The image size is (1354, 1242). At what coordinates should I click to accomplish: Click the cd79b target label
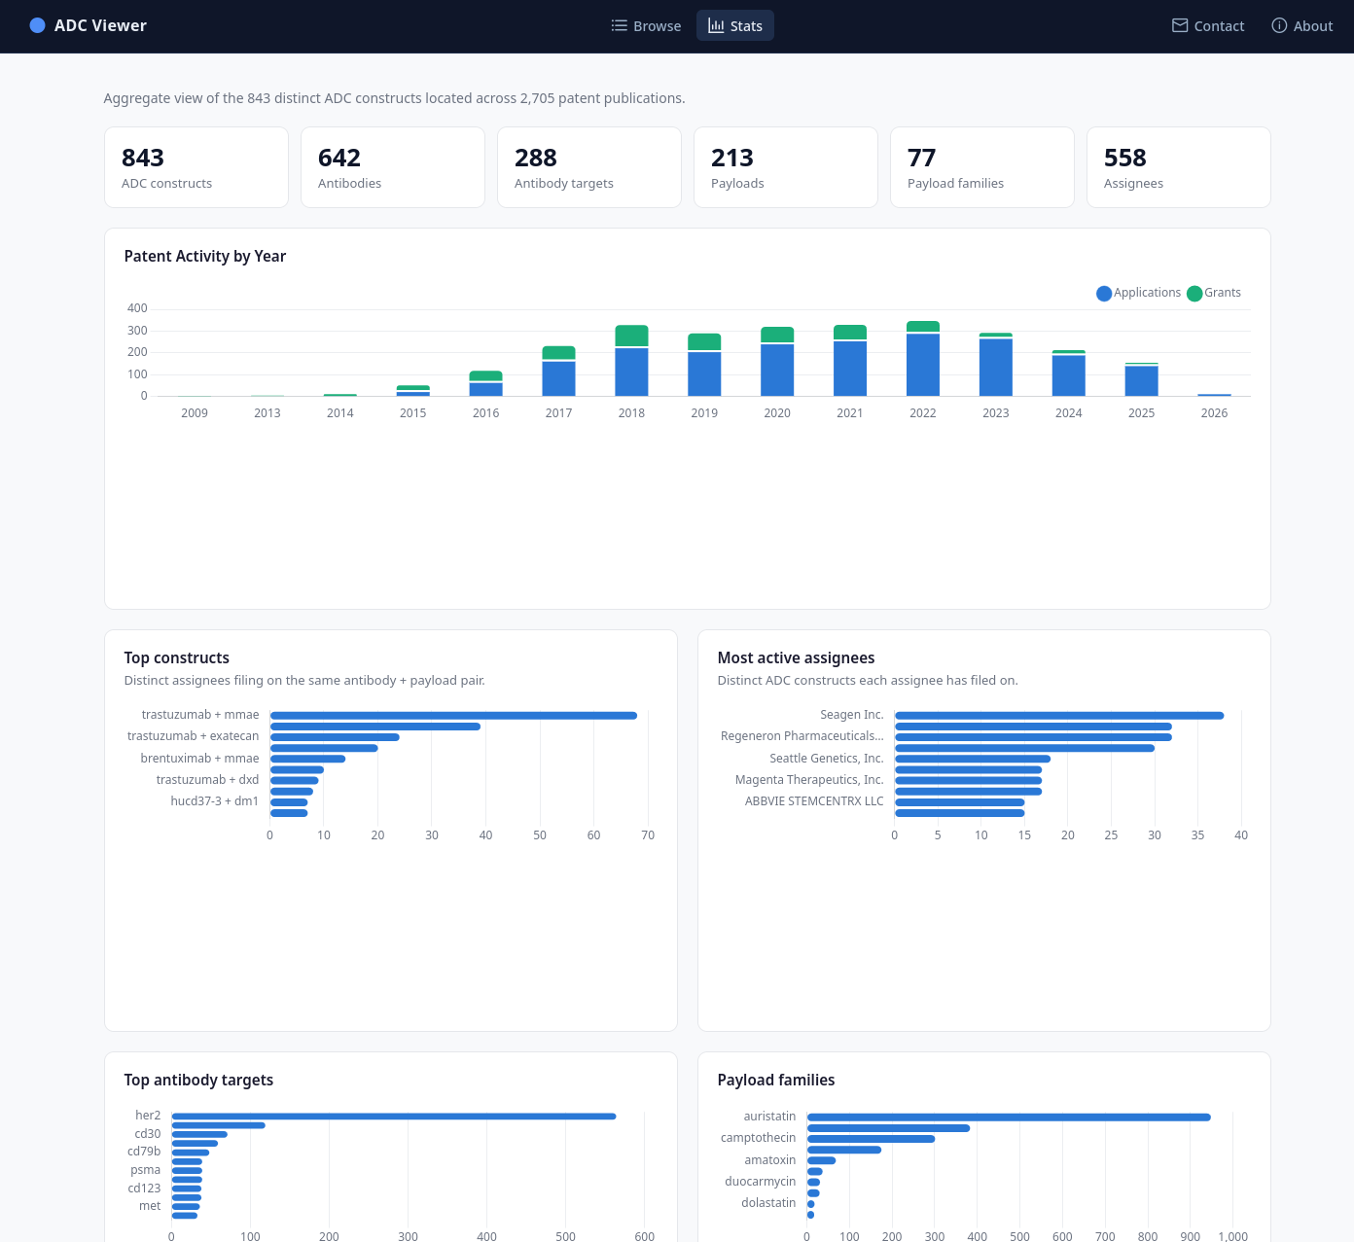(x=144, y=1152)
